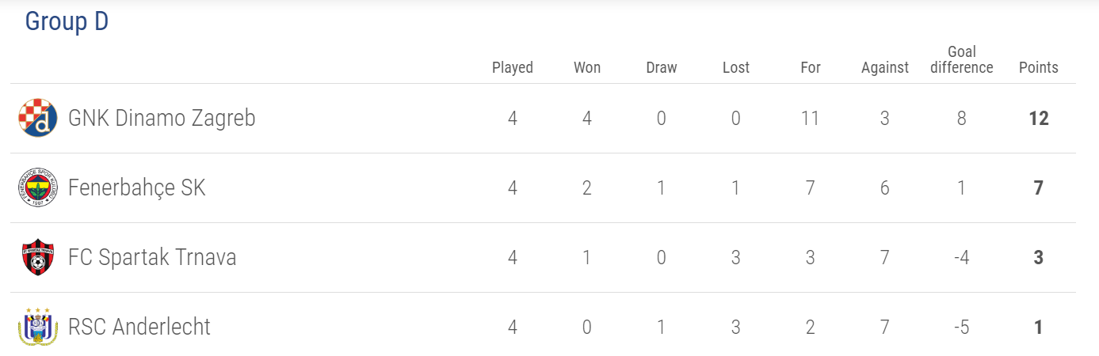
Task: Select the RSC Anderlecht team name
Action: click(x=139, y=328)
